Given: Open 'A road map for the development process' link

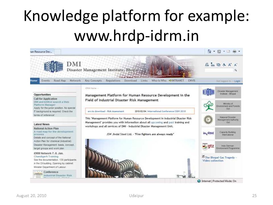Looking at the screenshot, I should point(53,133).
